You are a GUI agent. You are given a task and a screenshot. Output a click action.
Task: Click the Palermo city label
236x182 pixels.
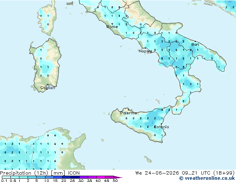tap(128, 113)
